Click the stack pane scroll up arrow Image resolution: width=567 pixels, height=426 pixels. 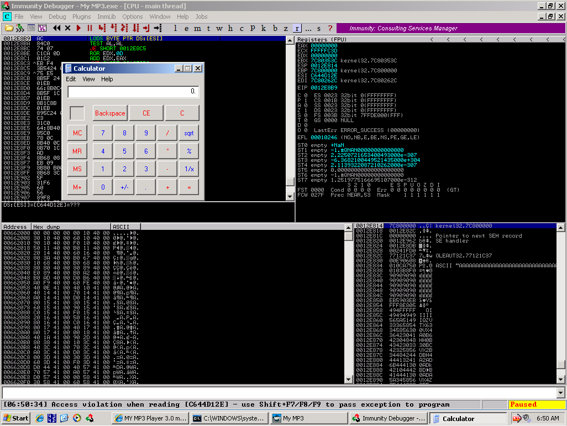pos(560,227)
